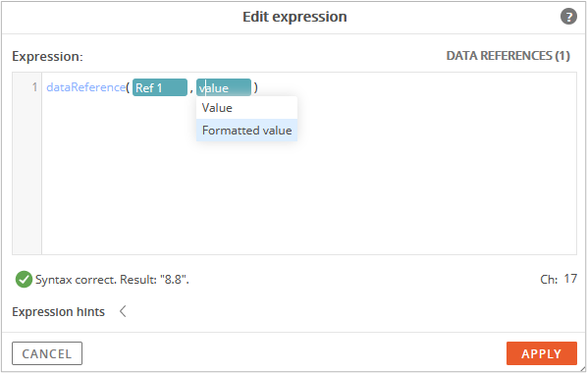Image resolution: width=587 pixels, height=373 pixels.
Task: Select the 'value' parameter token
Action: [x=224, y=87]
